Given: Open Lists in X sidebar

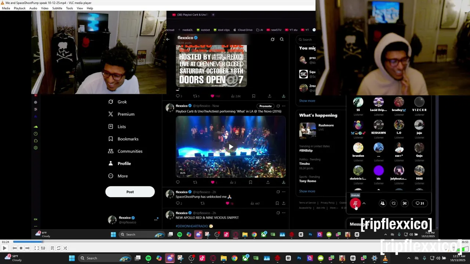Looking at the screenshot, I should [x=117, y=126].
